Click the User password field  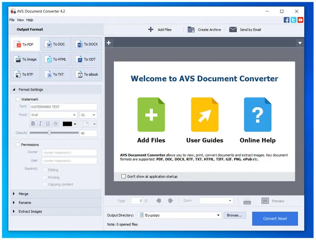pos(69,161)
